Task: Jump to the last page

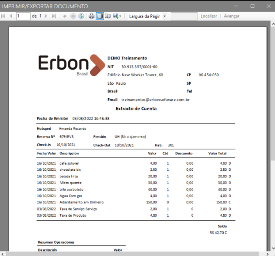Action: coord(54,16)
